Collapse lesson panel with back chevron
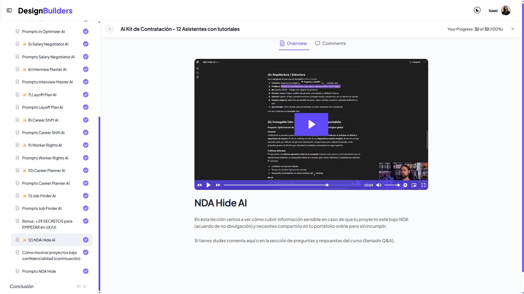Screen dimensions: 524x294 [x=110, y=29]
